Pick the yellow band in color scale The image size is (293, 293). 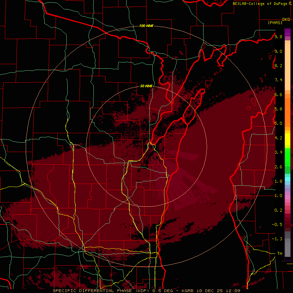click(287, 139)
